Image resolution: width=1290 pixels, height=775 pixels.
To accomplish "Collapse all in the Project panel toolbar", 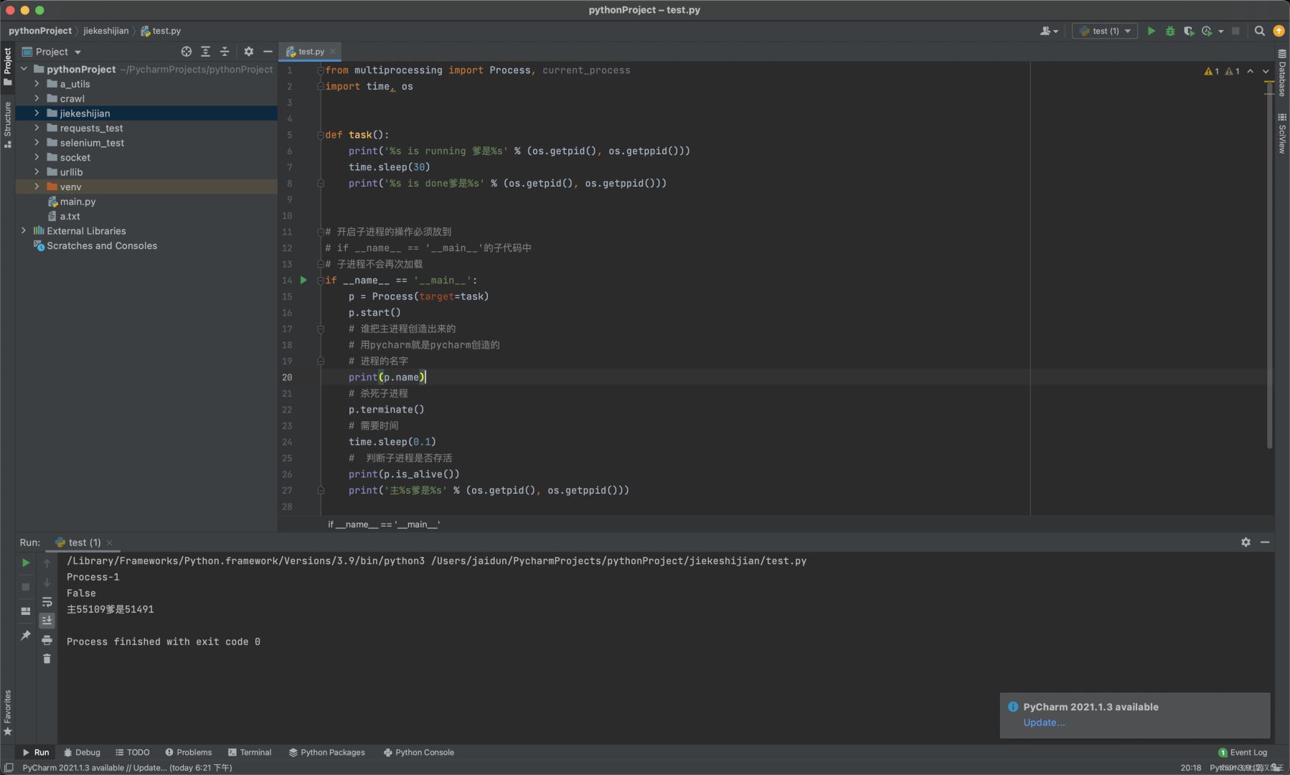I will (225, 52).
